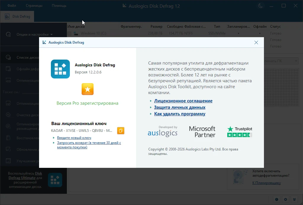Click the Auslogics Disk Defrag logo in dialog

pyautogui.click(x=60, y=69)
